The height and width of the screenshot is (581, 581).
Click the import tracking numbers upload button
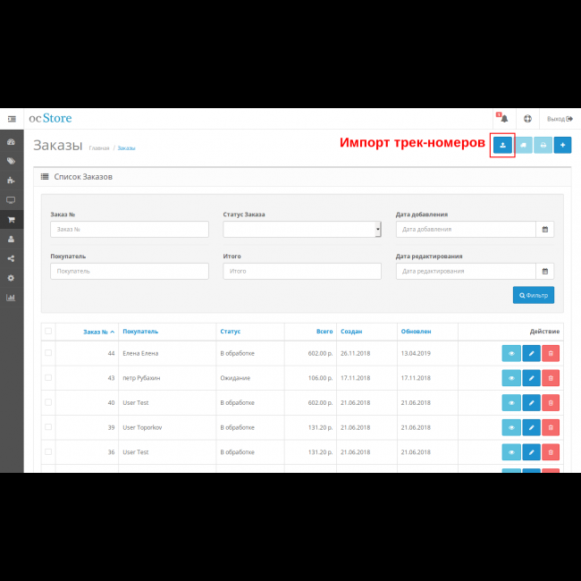click(502, 145)
